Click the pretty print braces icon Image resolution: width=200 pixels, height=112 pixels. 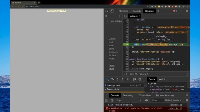(x=126, y=74)
